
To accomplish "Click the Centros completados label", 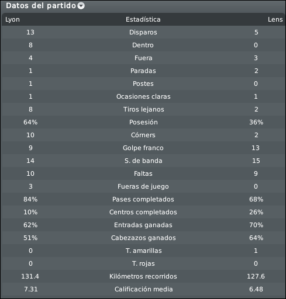I will click(x=143, y=212).
